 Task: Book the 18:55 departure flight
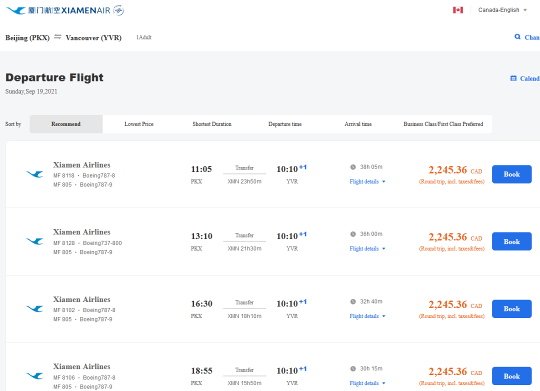point(511,376)
